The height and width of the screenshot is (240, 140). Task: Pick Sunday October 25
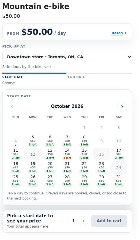pos(16,181)
